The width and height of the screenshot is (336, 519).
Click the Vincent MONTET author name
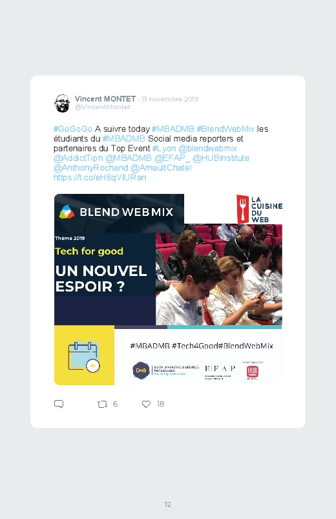(x=105, y=99)
